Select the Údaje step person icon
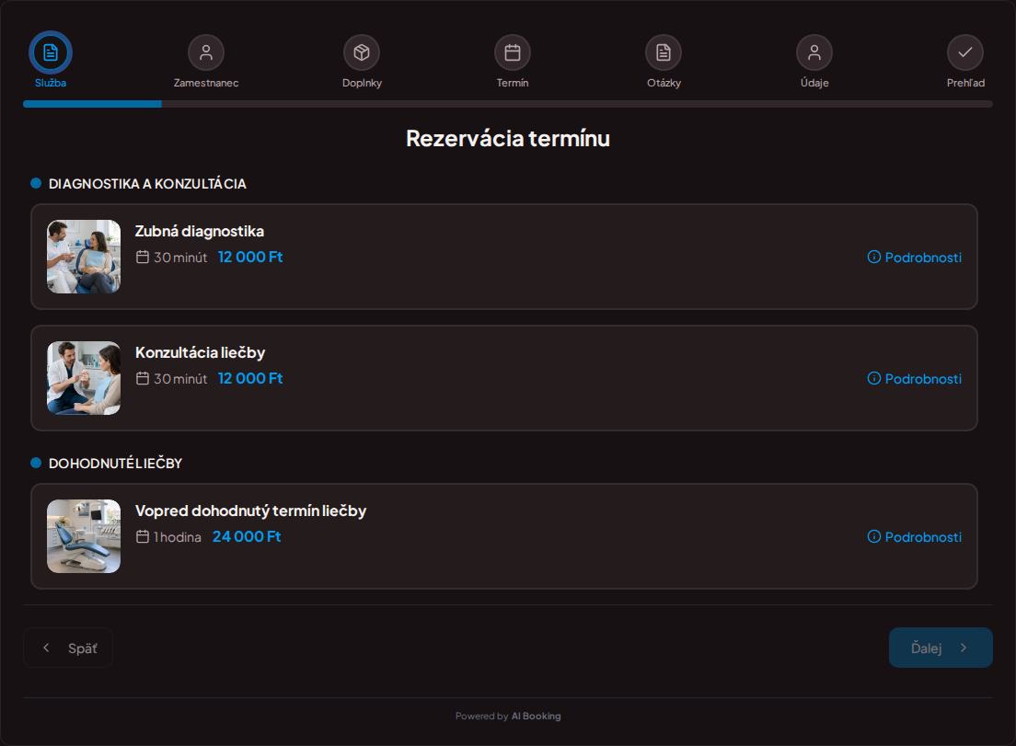The image size is (1016, 746). [x=814, y=52]
